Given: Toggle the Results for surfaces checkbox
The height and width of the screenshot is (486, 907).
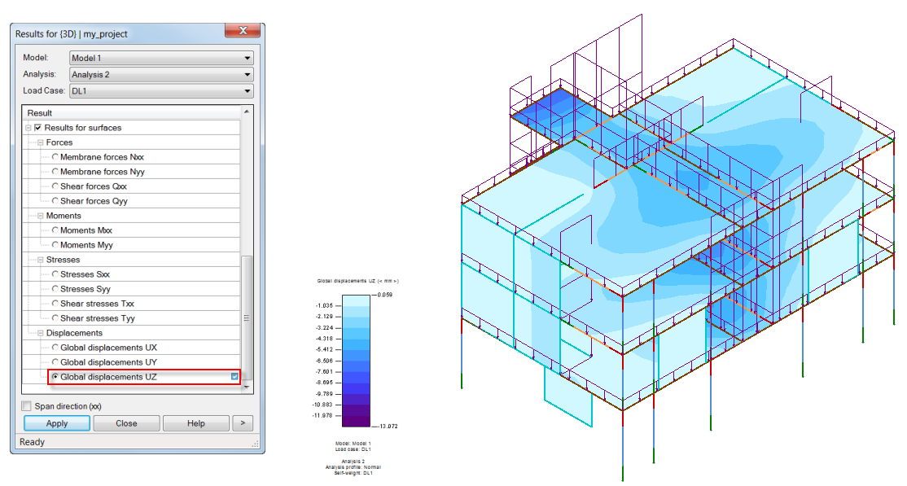Looking at the screenshot, I should (x=37, y=128).
